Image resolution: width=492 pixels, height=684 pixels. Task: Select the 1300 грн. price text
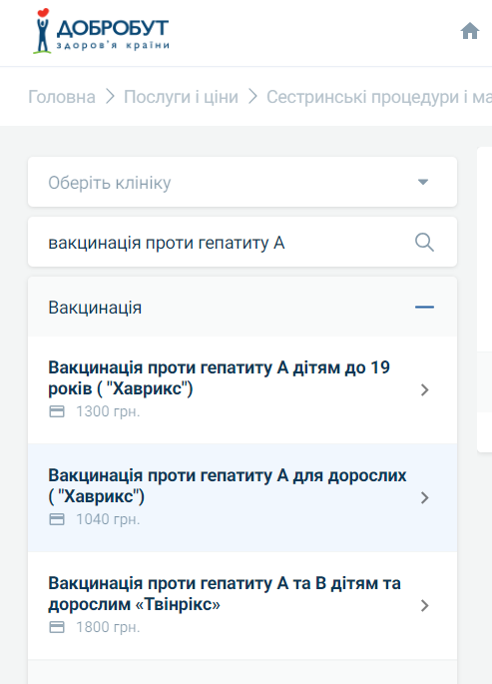108,411
